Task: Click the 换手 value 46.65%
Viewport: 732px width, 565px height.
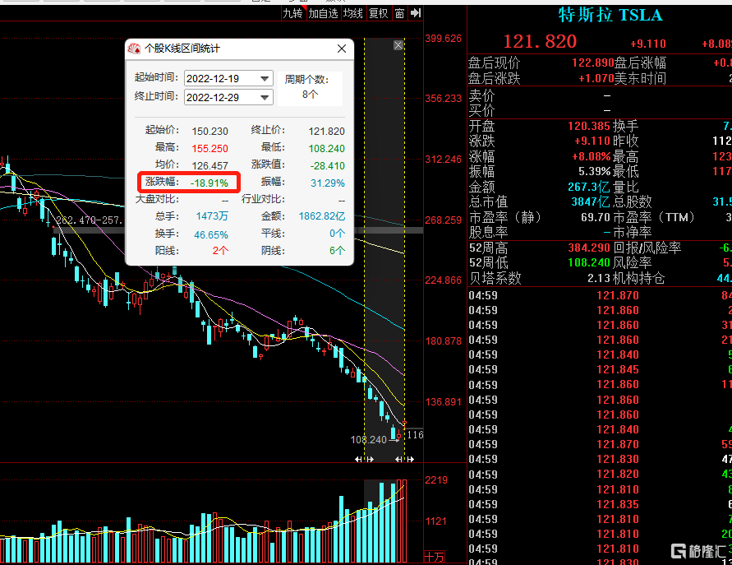Action: tap(211, 234)
